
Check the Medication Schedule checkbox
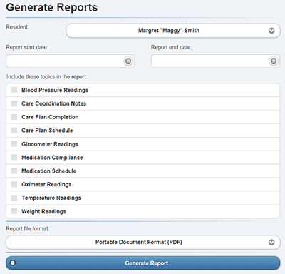pyautogui.click(x=14, y=171)
